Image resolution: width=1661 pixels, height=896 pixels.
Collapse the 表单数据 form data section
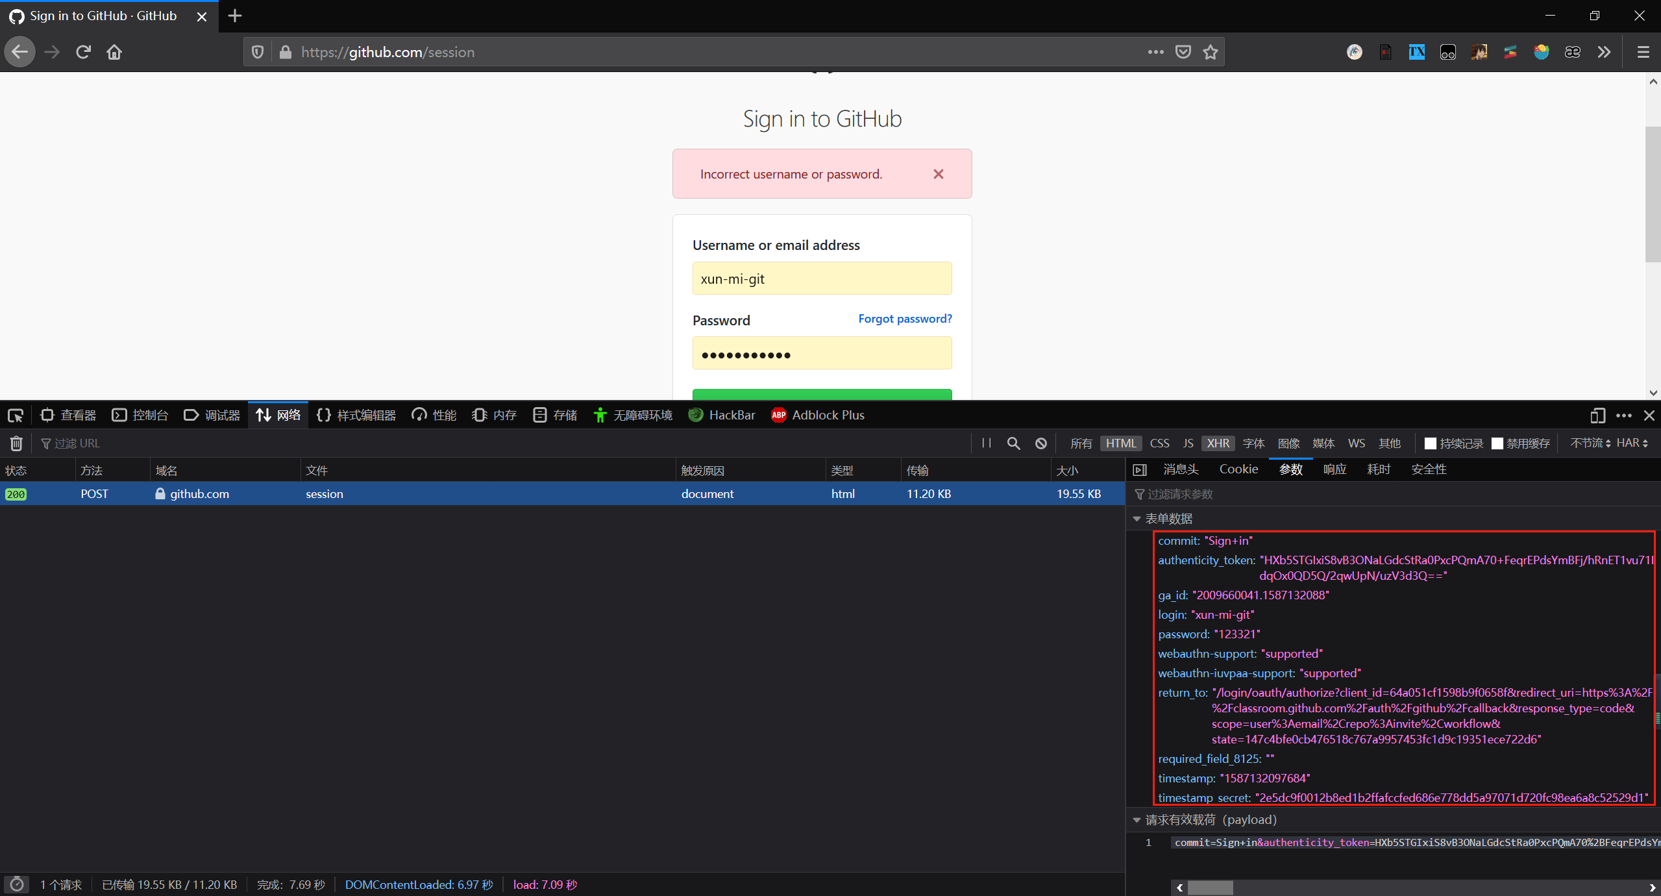click(x=1137, y=519)
